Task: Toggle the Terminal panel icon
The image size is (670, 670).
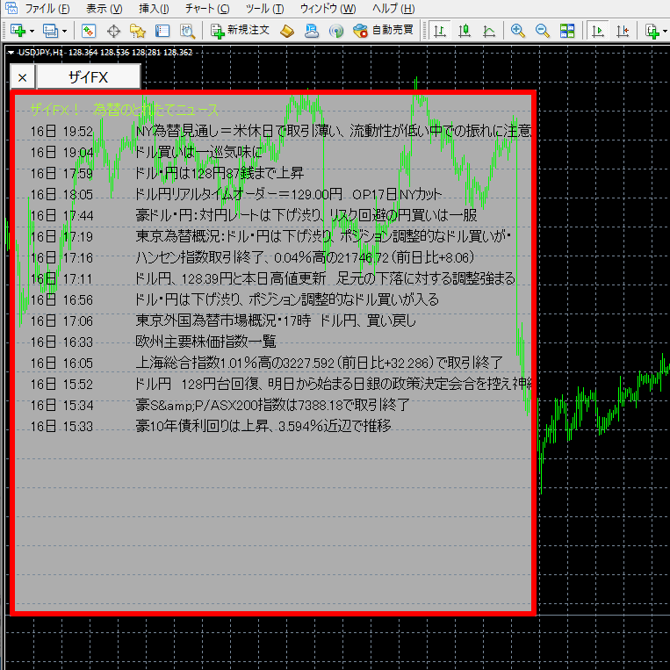Action: point(162,31)
